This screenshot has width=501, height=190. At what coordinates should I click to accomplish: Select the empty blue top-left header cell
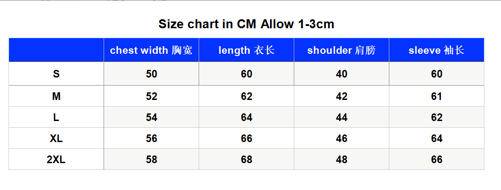[56, 50]
